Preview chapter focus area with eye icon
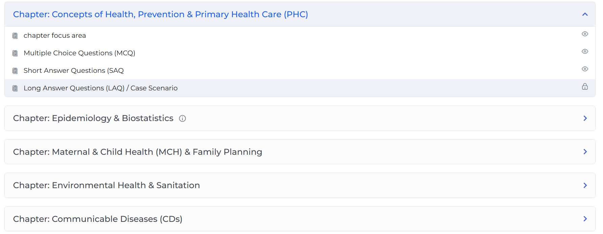The image size is (603, 234). click(585, 34)
